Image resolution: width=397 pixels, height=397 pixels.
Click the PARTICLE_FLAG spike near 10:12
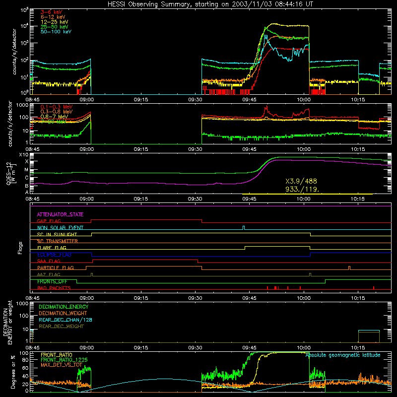point(349,268)
